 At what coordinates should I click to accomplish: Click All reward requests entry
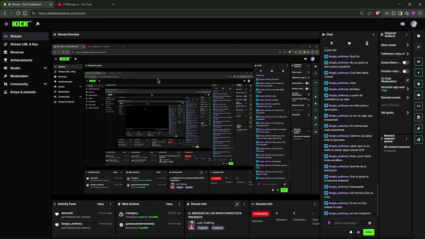[397, 147]
